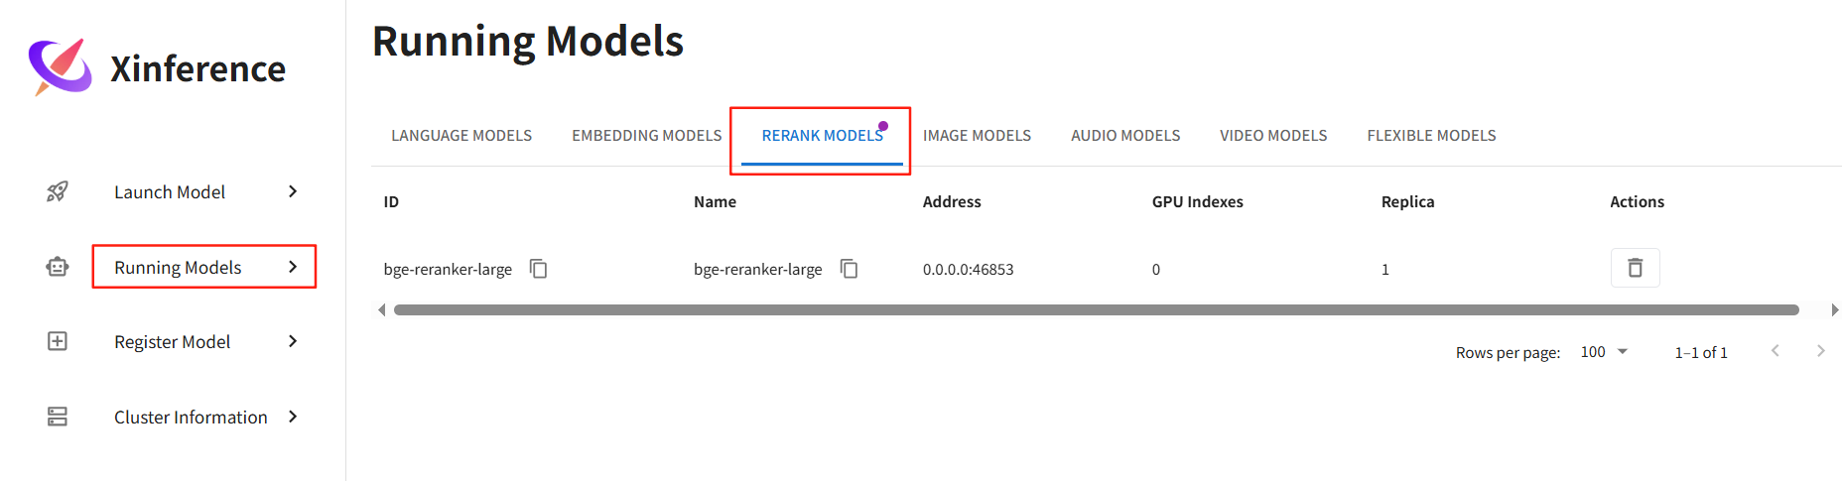Click the Register Model plus icon
Screen dimensions: 1842x481
click(58, 341)
